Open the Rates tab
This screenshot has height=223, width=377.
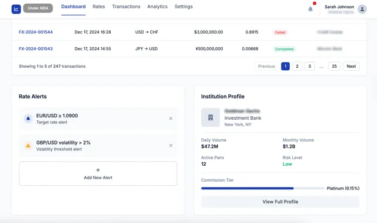[99, 6]
